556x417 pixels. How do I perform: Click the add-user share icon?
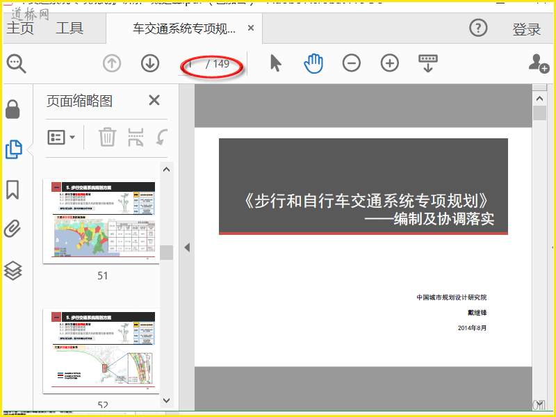pyautogui.click(x=539, y=63)
